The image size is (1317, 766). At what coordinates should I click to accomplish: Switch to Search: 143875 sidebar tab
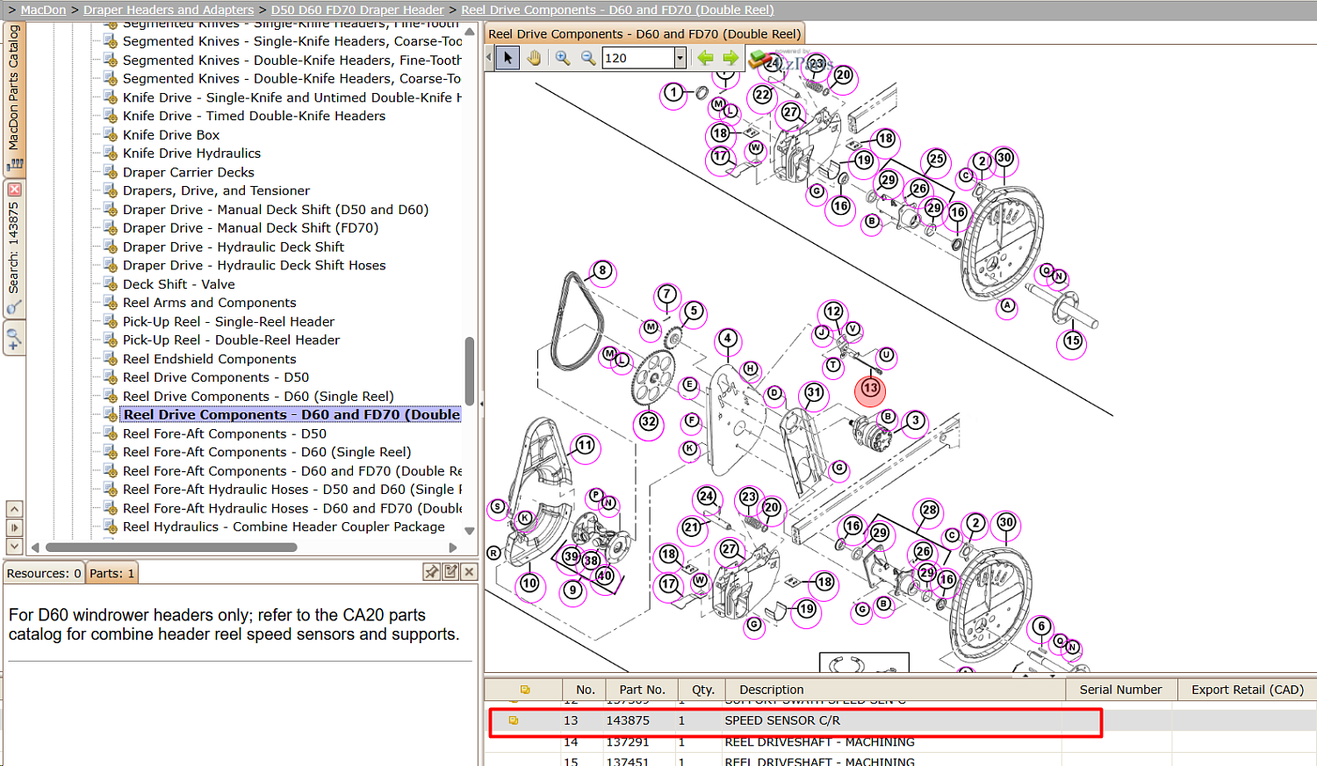[14, 248]
